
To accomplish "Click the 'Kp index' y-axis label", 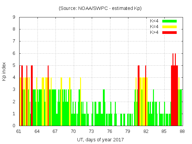I will (4, 71).
